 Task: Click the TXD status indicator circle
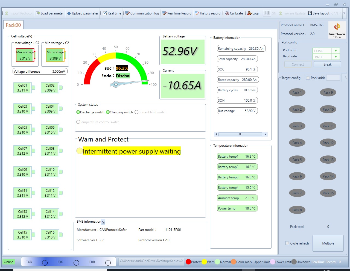pos(45,263)
